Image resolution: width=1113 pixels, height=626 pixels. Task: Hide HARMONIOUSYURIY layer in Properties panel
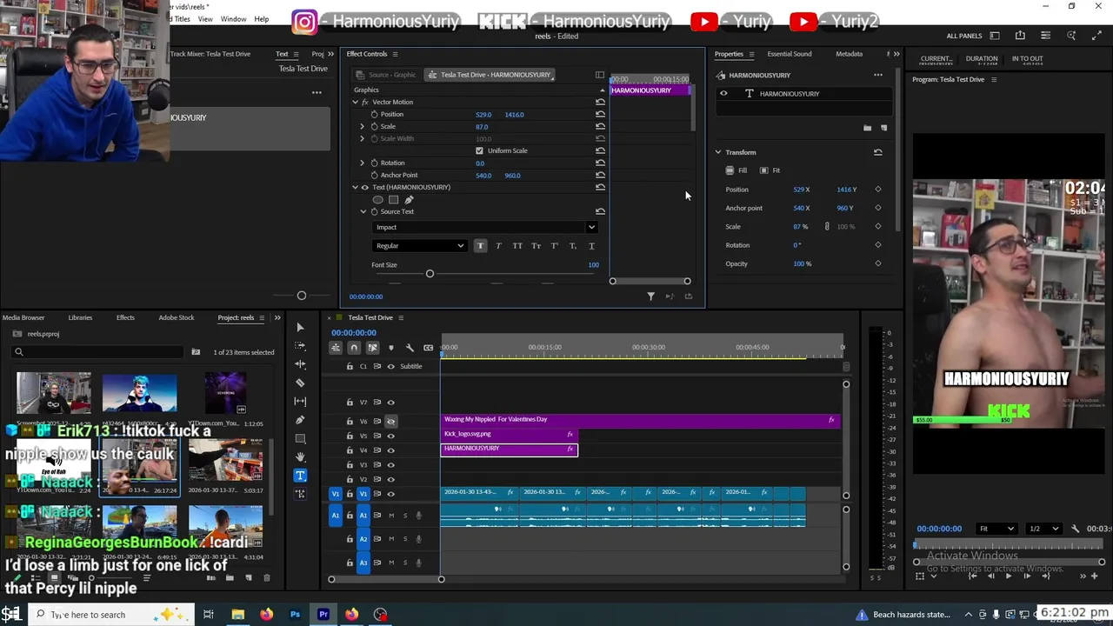[723, 93]
